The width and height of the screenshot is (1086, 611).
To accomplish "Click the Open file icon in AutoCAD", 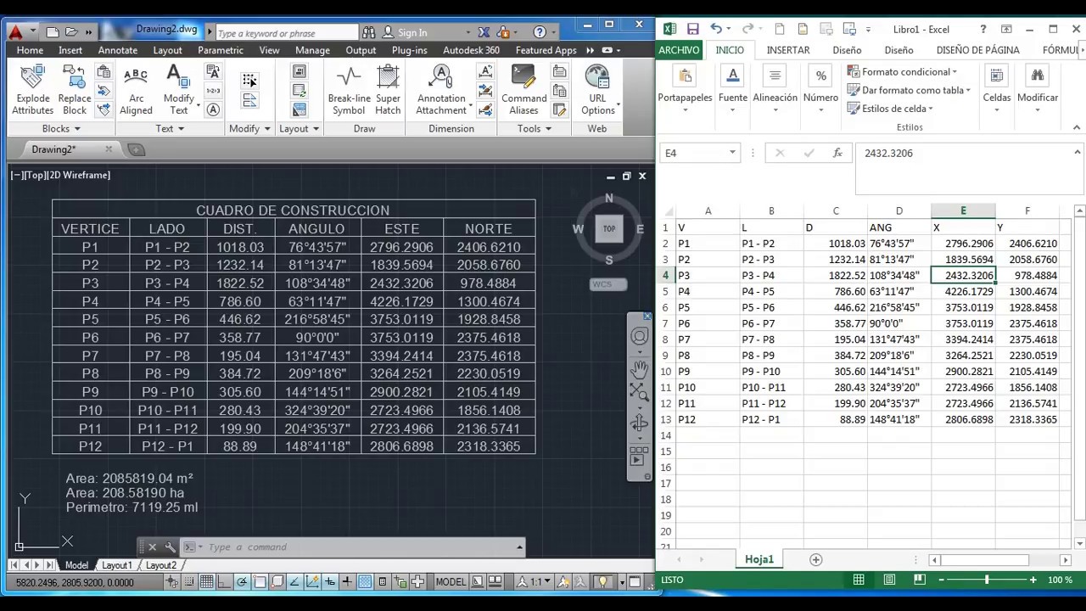I will (x=71, y=32).
